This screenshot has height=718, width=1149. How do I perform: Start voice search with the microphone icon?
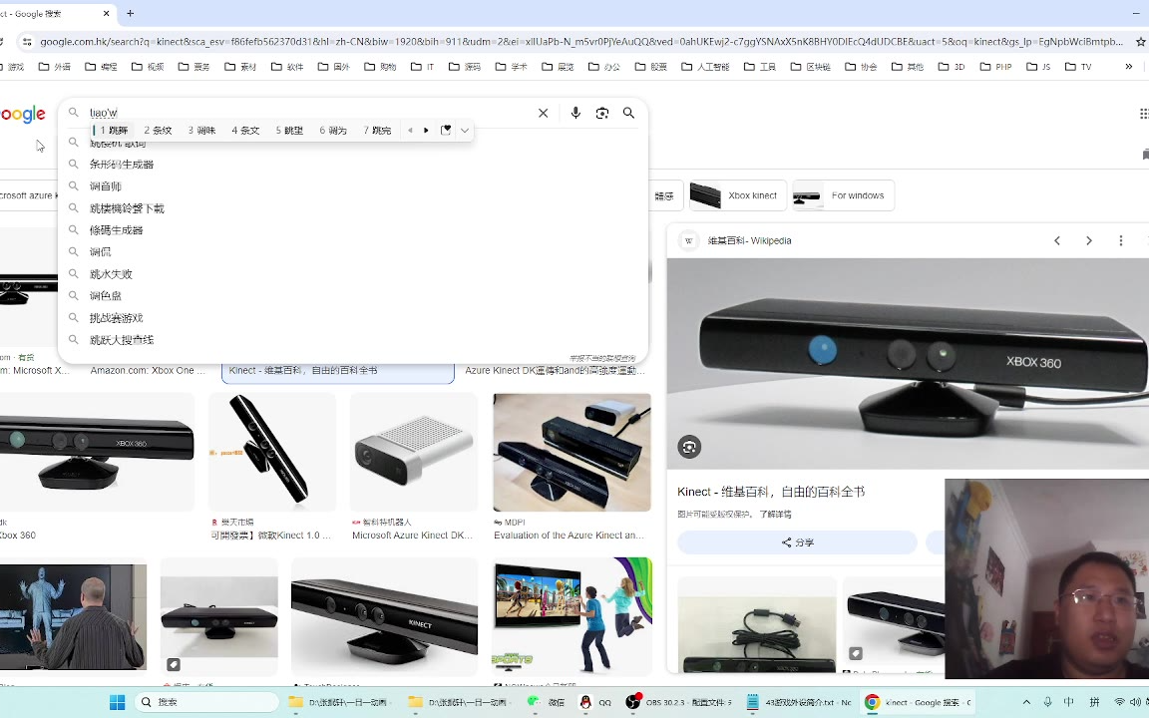click(x=575, y=113)
